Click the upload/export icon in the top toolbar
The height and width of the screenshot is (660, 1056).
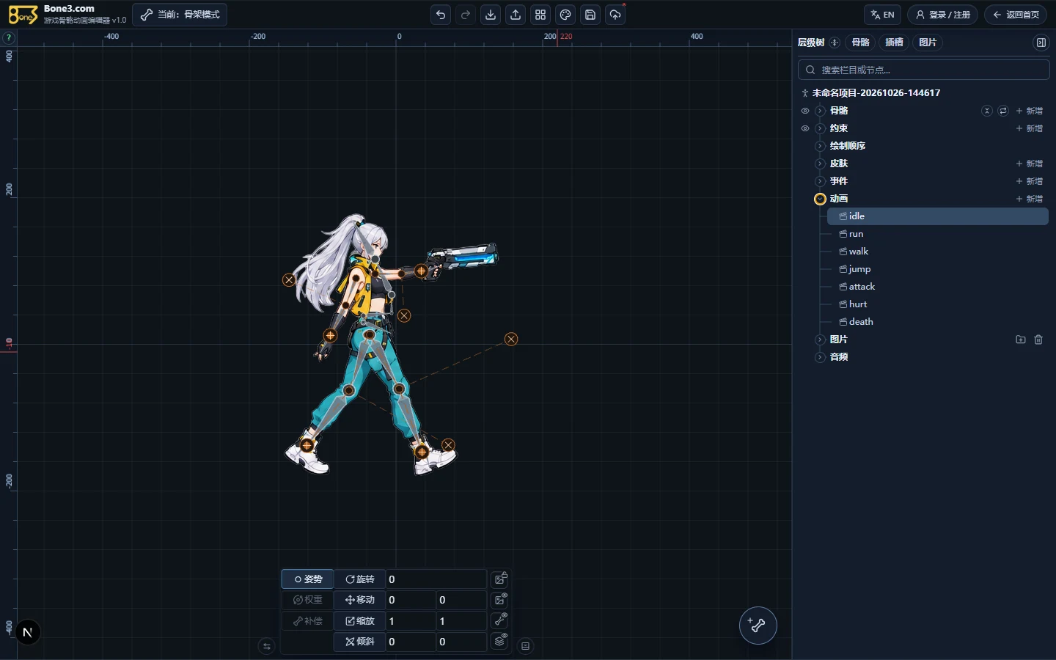[x=516, y=15]
